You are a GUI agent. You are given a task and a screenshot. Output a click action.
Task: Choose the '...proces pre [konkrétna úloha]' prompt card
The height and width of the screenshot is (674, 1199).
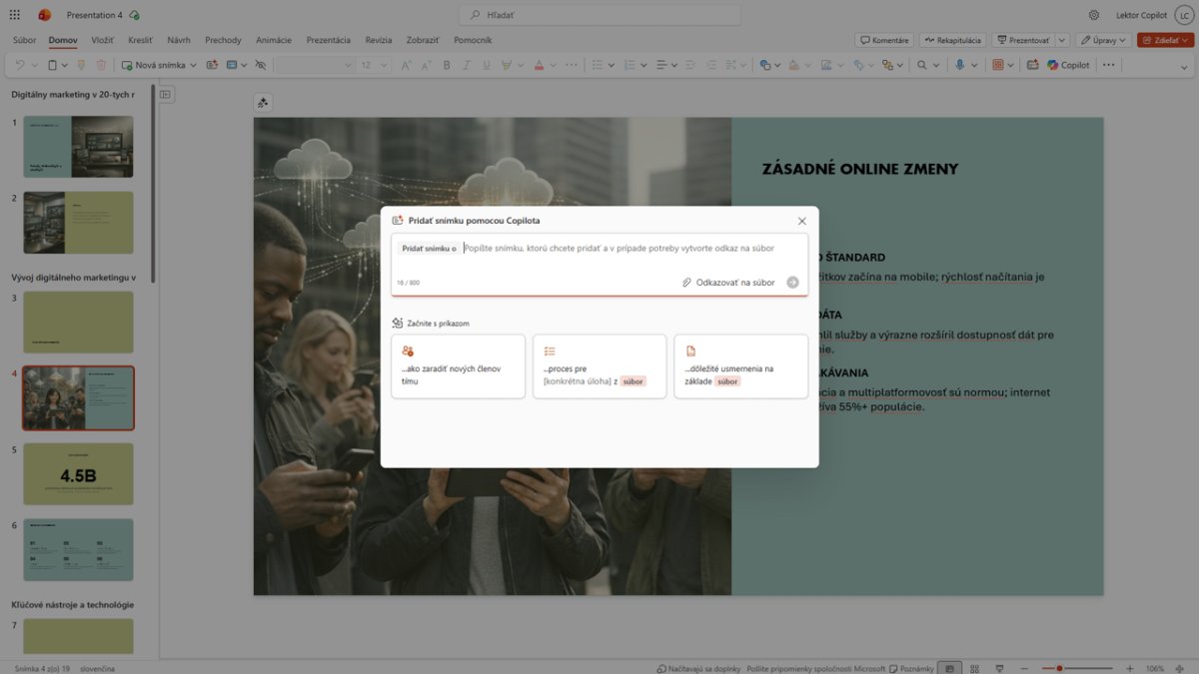coord(599,366)
